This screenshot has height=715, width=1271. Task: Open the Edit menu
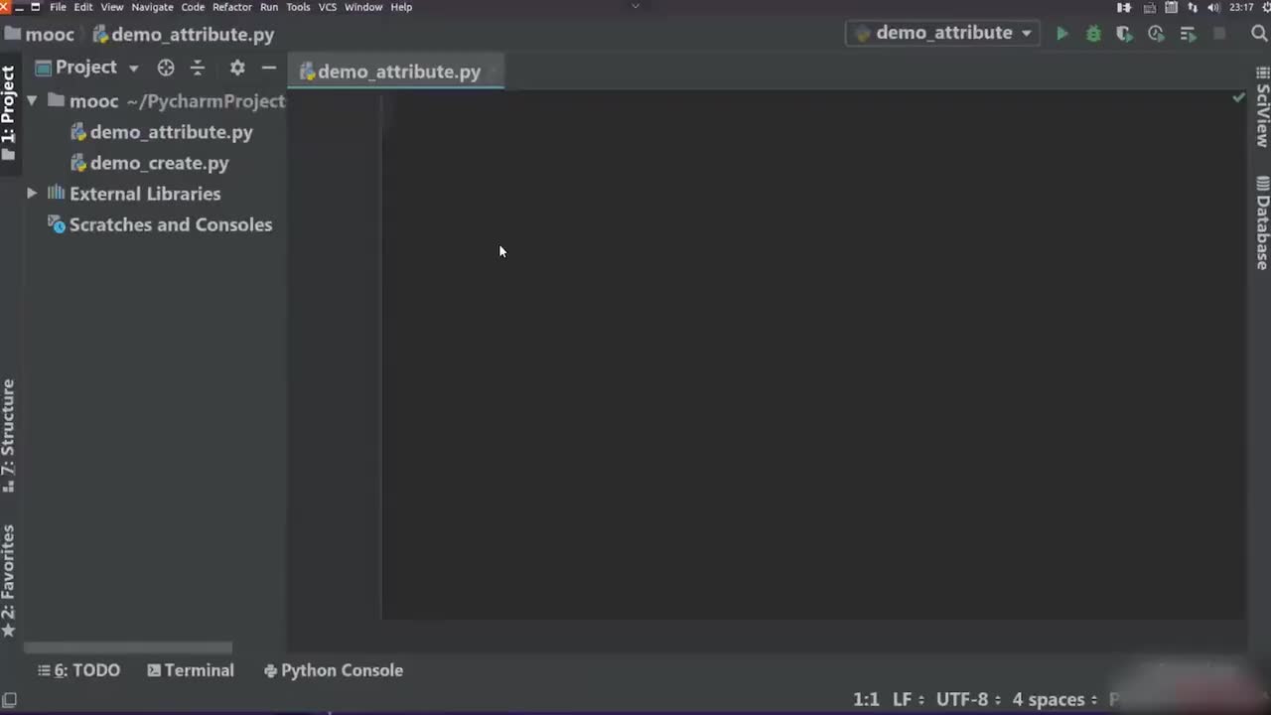tap(83, 7)
